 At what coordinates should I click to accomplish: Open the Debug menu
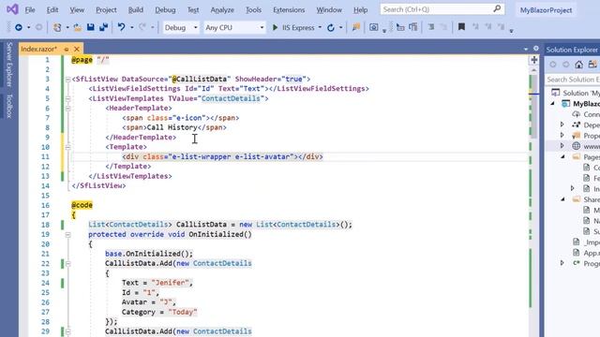[x=165, y=10]
